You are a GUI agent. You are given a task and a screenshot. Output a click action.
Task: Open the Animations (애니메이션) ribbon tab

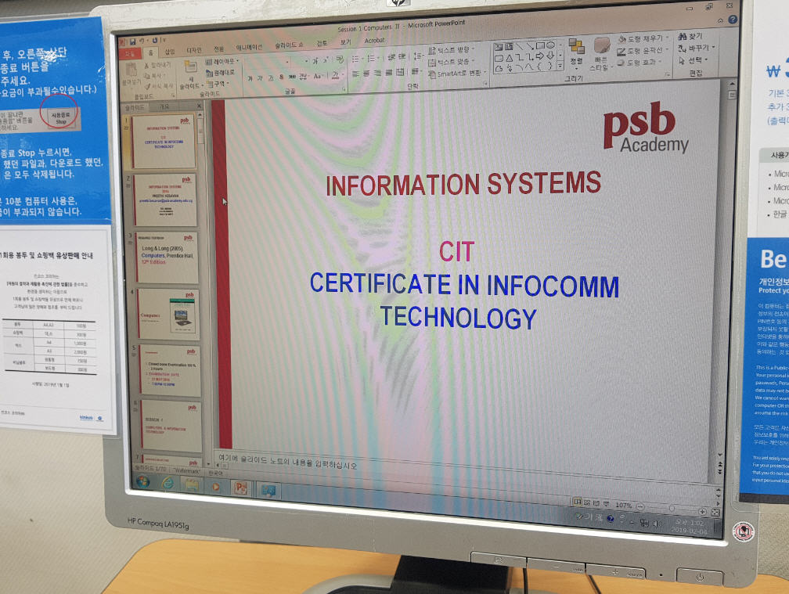pos(249,47)
